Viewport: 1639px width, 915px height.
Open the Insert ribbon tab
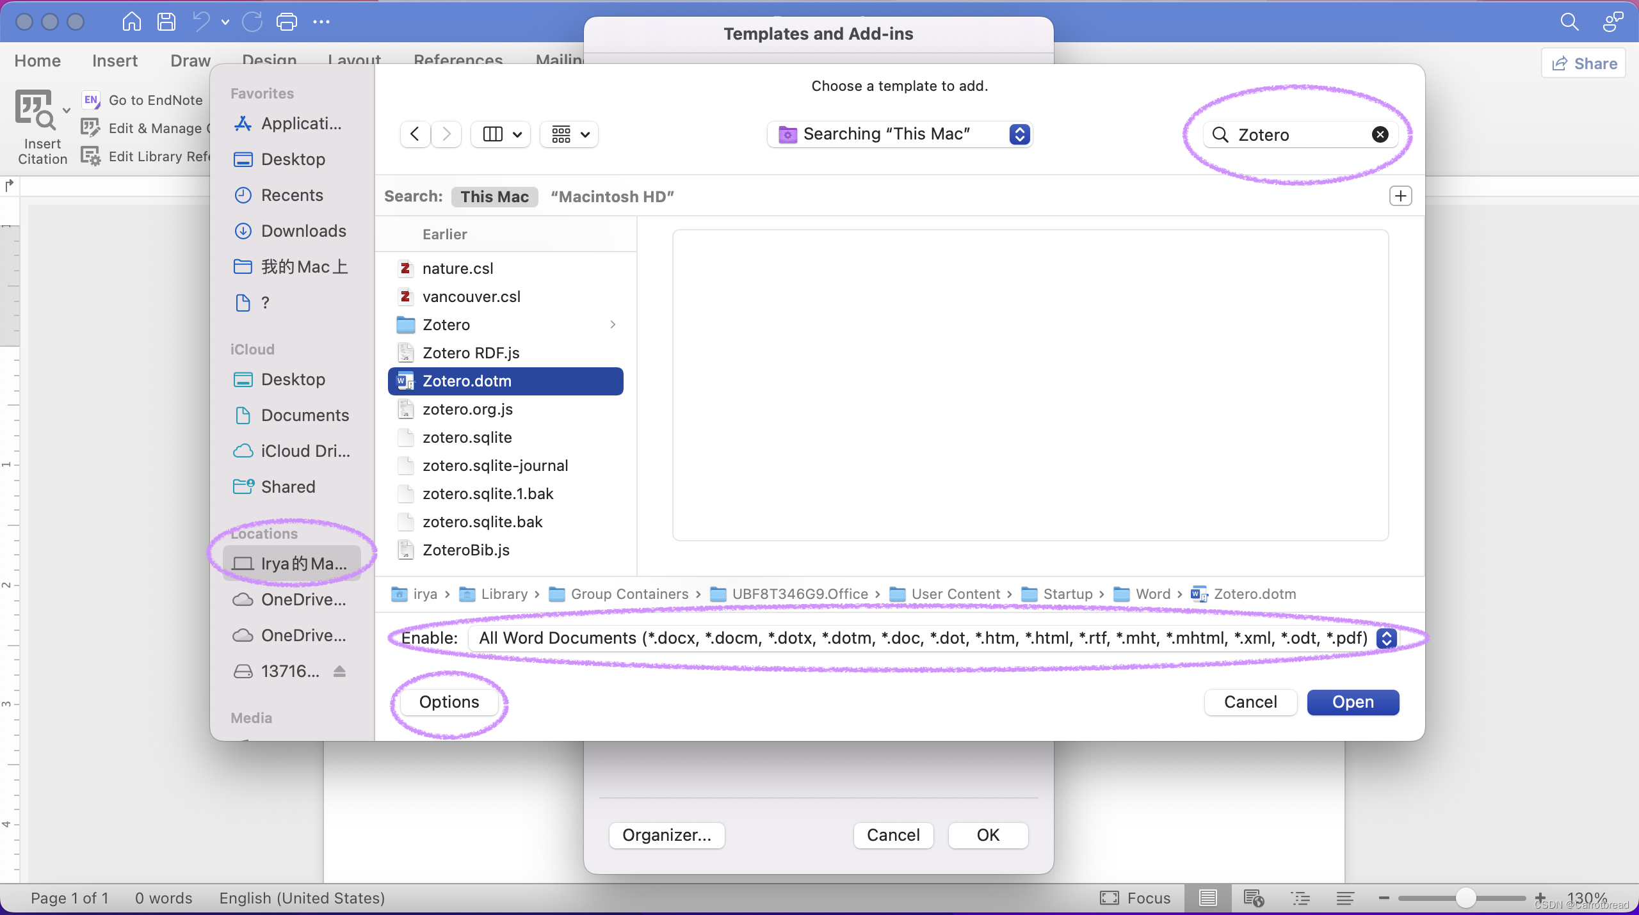115,61
